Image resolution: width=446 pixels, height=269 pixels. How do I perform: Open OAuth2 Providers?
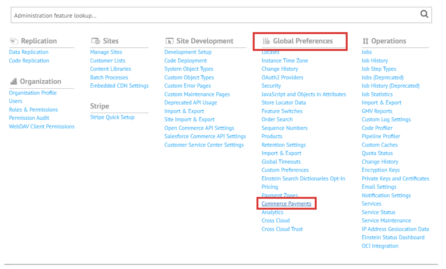[282, 77]
